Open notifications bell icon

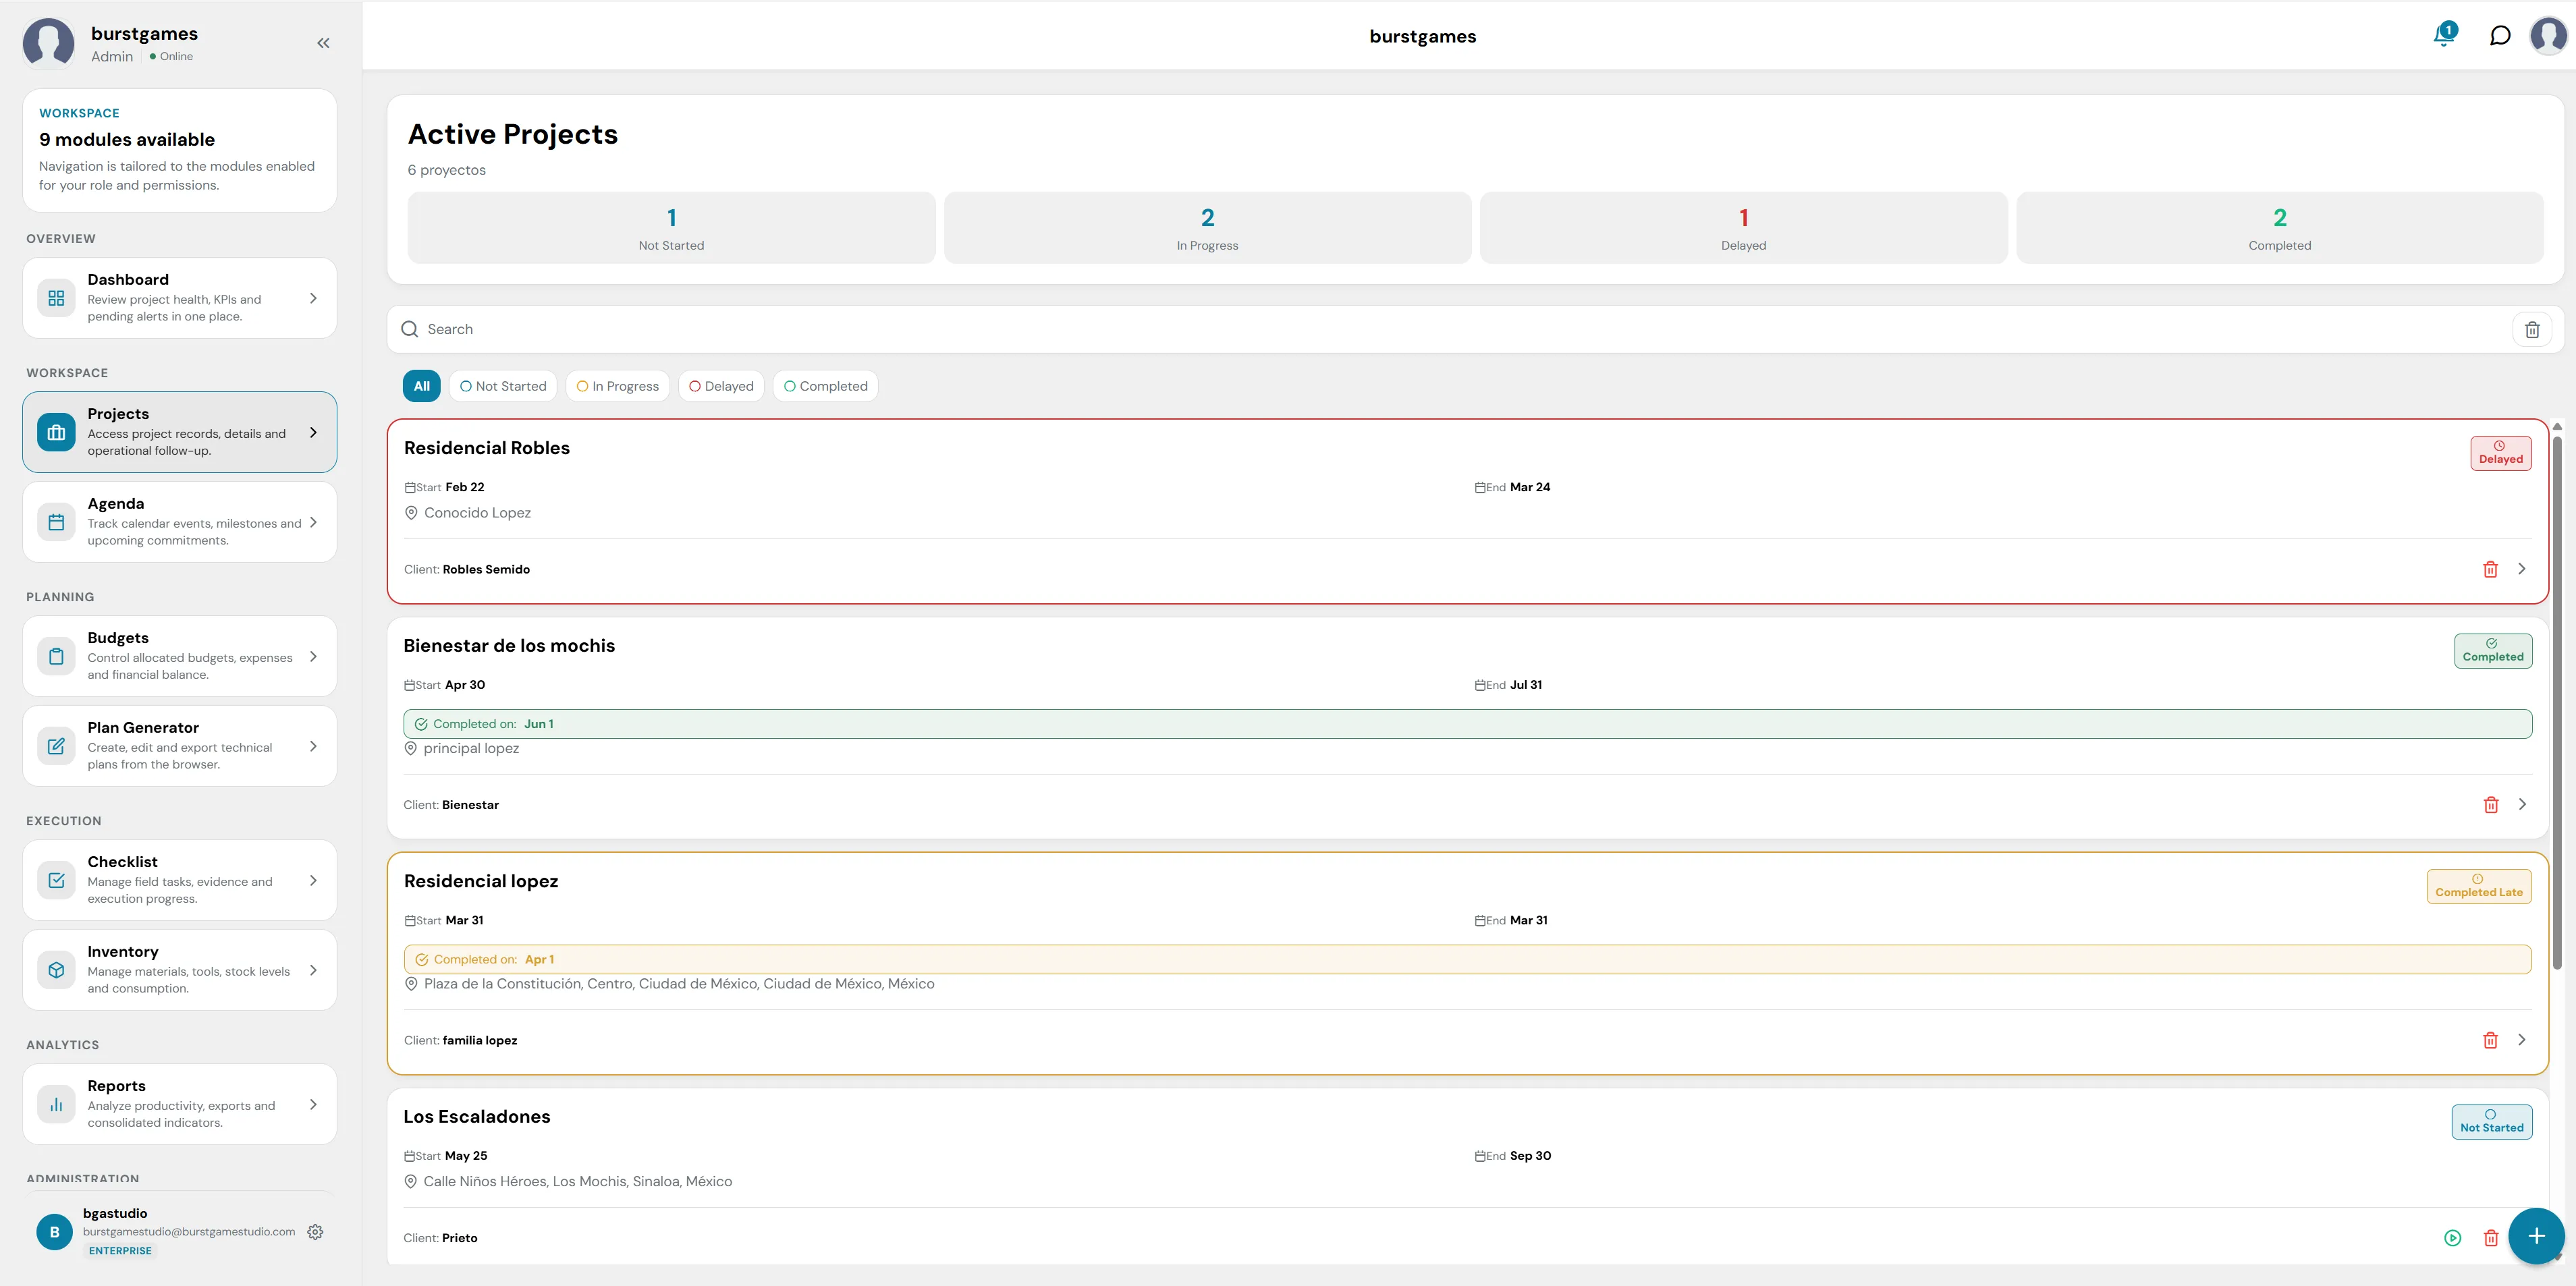pos(2444,36)
